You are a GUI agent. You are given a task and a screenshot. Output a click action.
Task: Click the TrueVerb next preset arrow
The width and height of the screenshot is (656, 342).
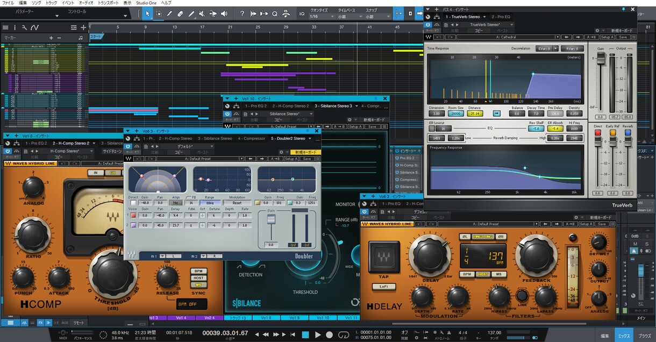pos(577,37)
